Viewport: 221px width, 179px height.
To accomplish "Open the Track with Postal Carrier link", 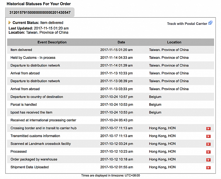I will (x=187, y=24).
